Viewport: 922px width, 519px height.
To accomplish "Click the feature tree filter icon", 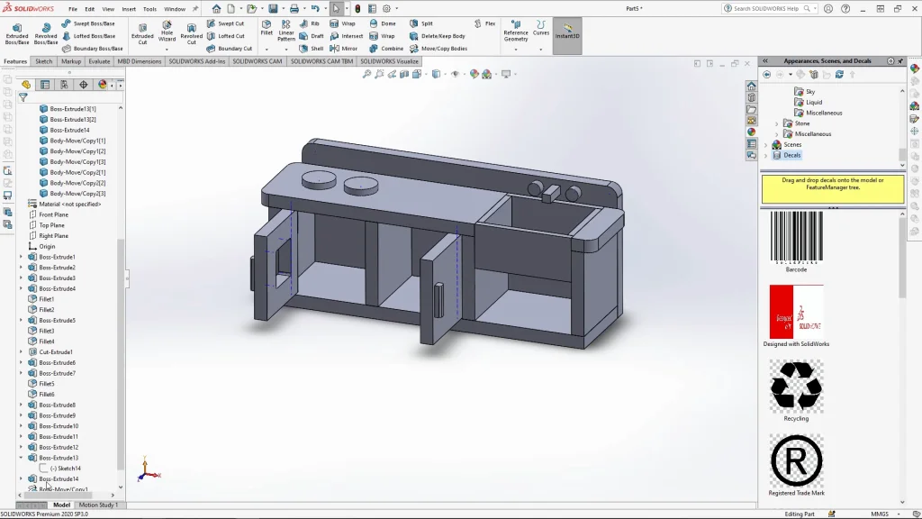I will coord(23,97).
